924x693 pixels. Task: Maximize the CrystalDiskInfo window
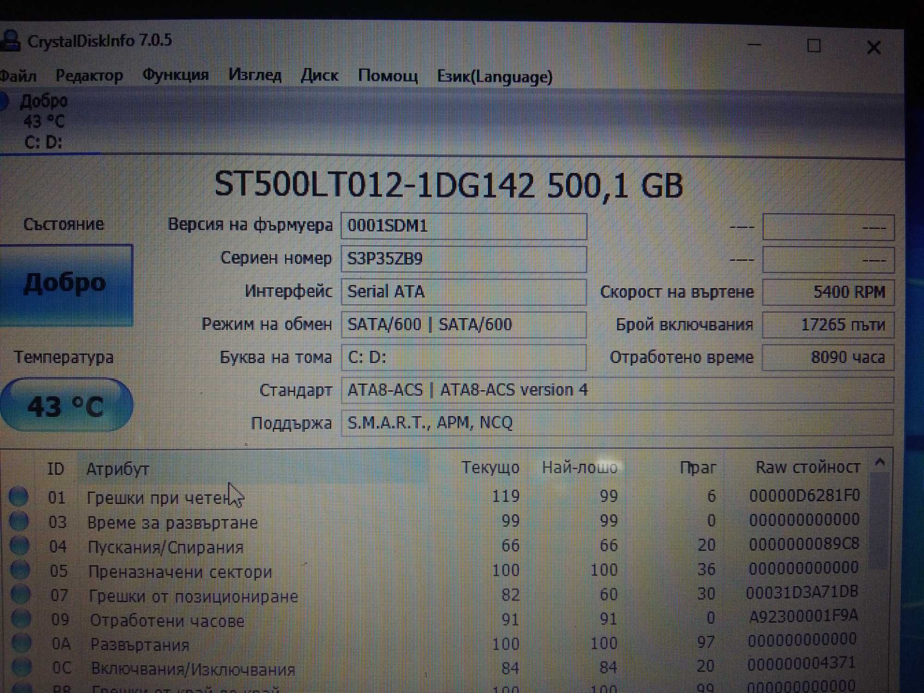pyautogui.click(x=814, y=46)
